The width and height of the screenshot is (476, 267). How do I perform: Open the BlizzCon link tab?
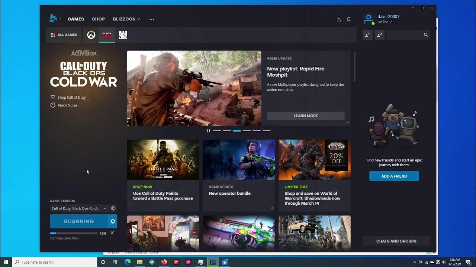pyautogui.click(x=126, y=19)
